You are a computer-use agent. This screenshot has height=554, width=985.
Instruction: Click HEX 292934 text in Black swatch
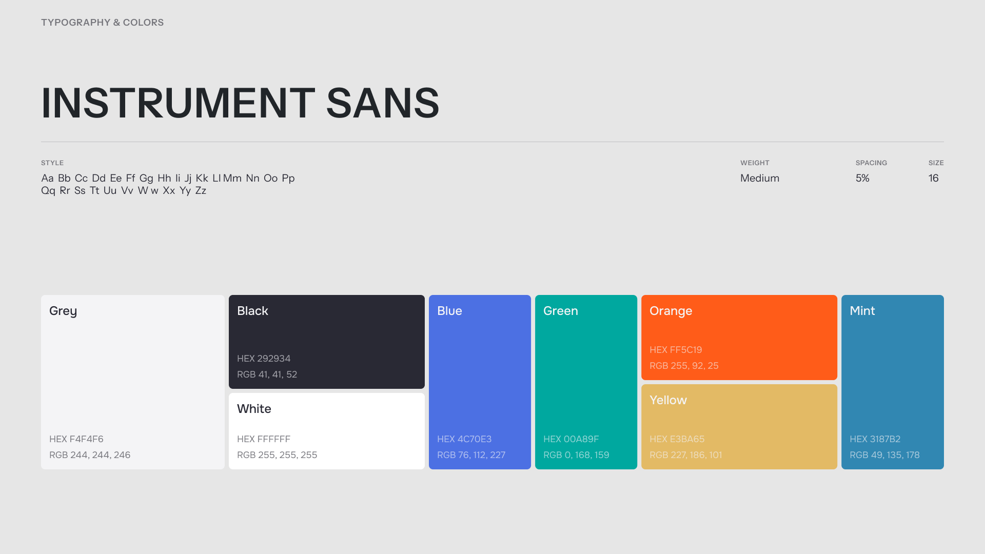[264, 359]
